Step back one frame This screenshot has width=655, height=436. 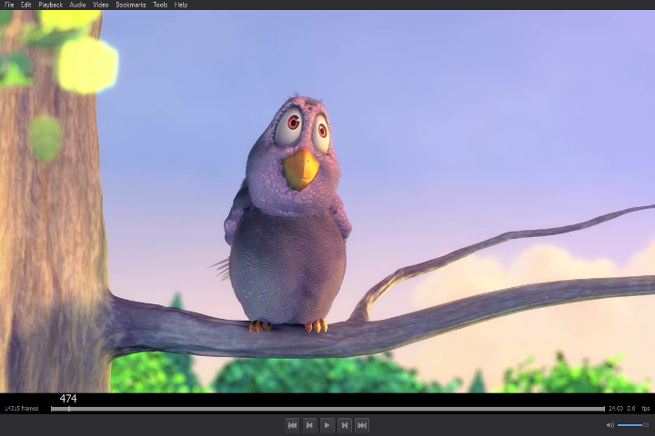click(x=309, y=424)
